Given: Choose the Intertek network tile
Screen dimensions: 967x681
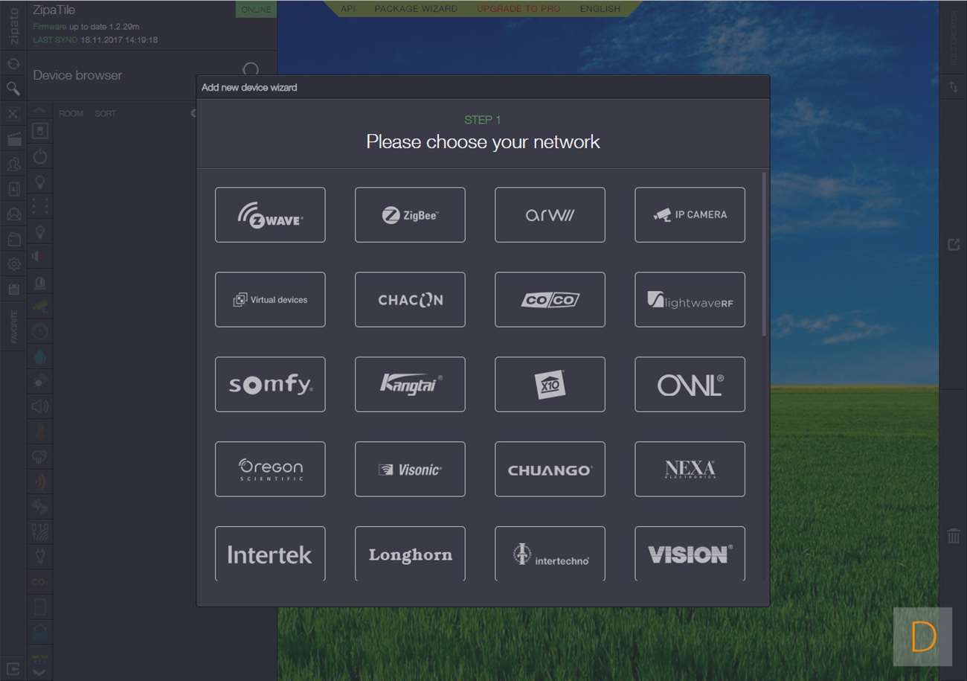Looking at the screenshot, I should 270,554.
